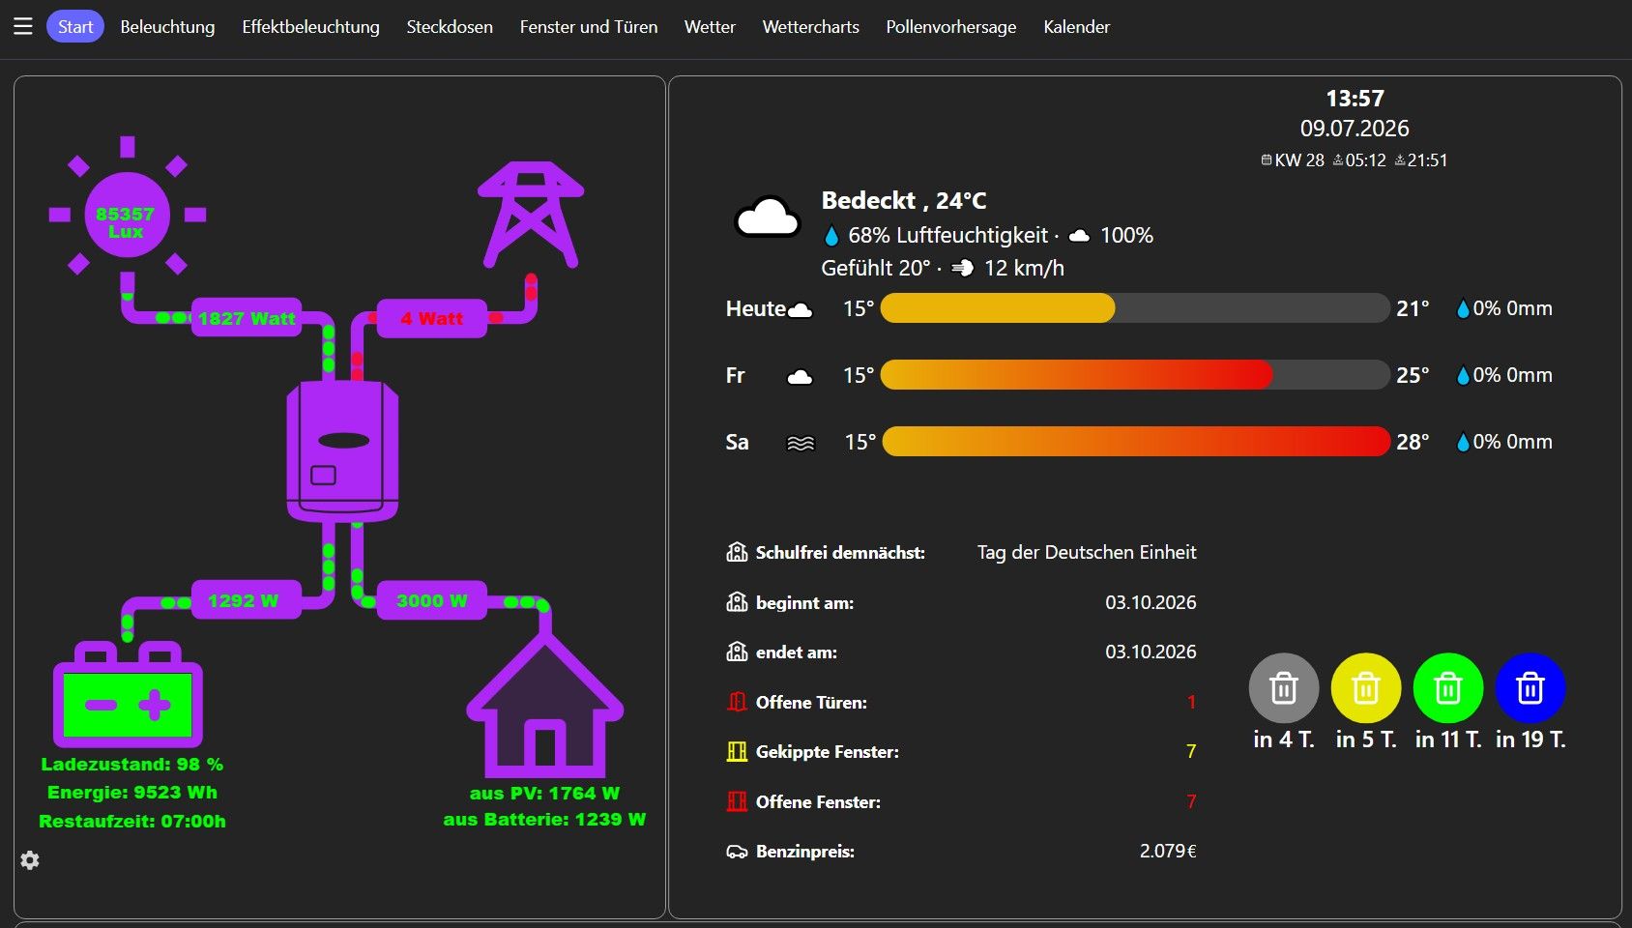Click the yellow trash bin icon
Viewport: 1632px width, 928px height.
tap(1366, 688)
